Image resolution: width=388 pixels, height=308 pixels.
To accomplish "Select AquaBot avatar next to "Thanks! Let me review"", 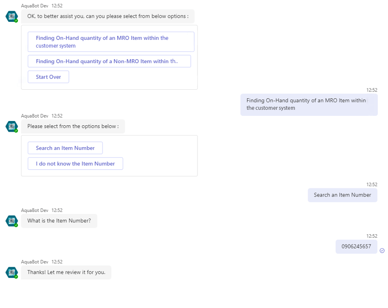I will point(11,272).
